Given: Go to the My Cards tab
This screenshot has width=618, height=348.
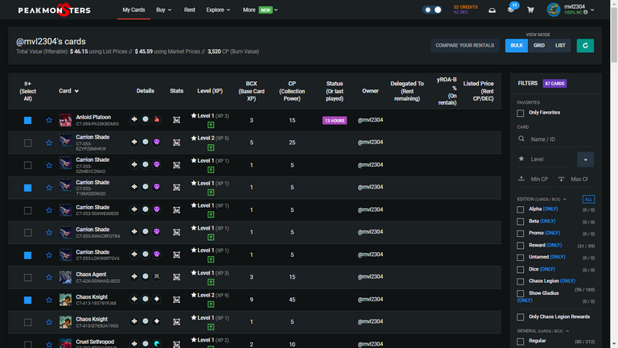Looking at the screenshot, I should click(x=134, y=10).
